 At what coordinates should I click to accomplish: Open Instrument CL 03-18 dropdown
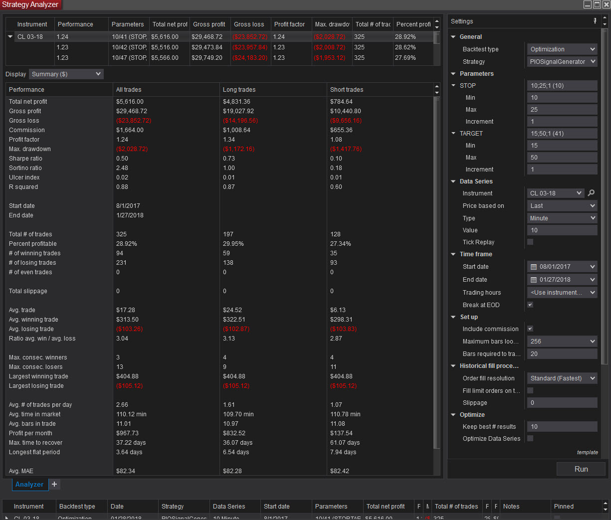(556, 193)
